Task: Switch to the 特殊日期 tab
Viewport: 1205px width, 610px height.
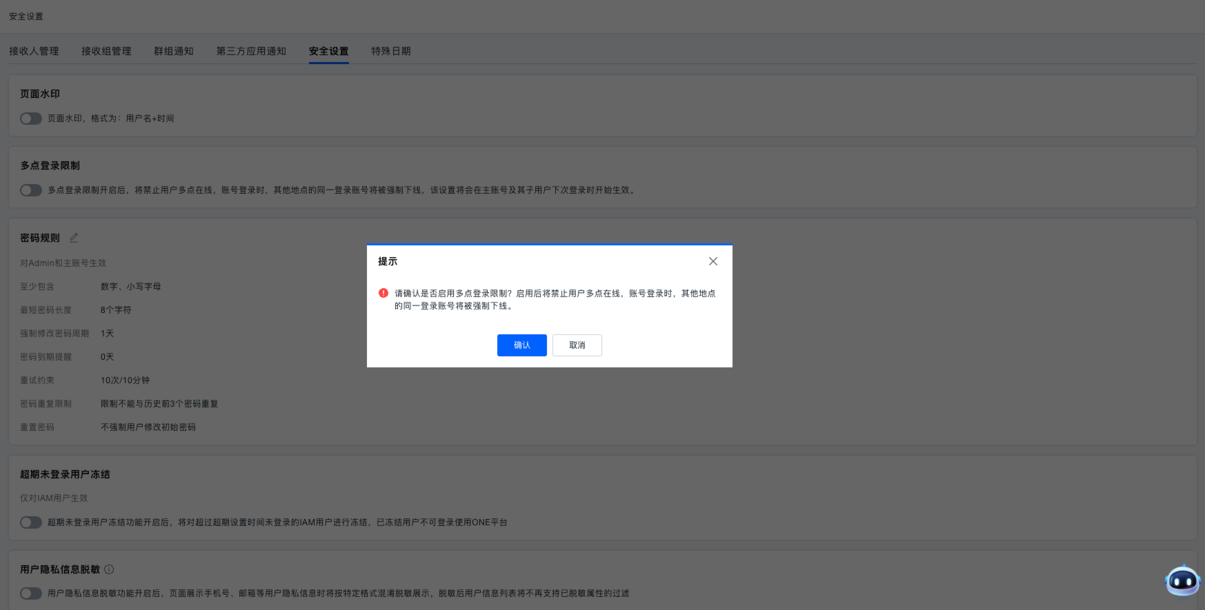Action: click(x=390, y=51)
